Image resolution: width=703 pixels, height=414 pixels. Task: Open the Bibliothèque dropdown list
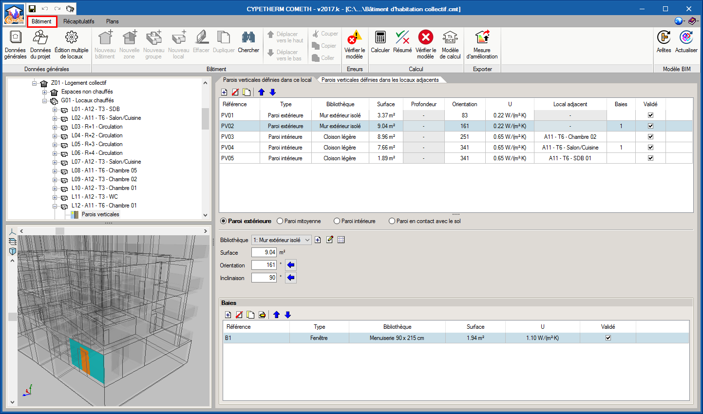pyautogui.click(x=307, y=240)
